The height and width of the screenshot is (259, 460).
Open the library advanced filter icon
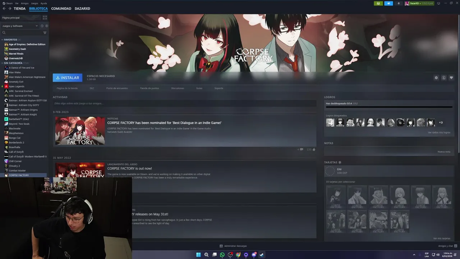point(45,33)
